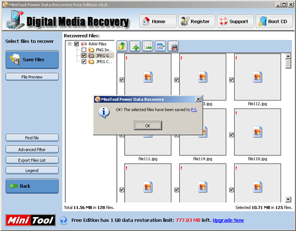
Task: Open the view mode dropdown in toolbar
Action: (161, 46)
